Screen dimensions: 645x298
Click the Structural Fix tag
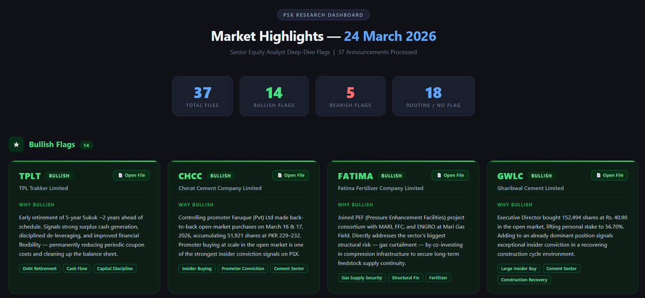[x=406, y=278]
